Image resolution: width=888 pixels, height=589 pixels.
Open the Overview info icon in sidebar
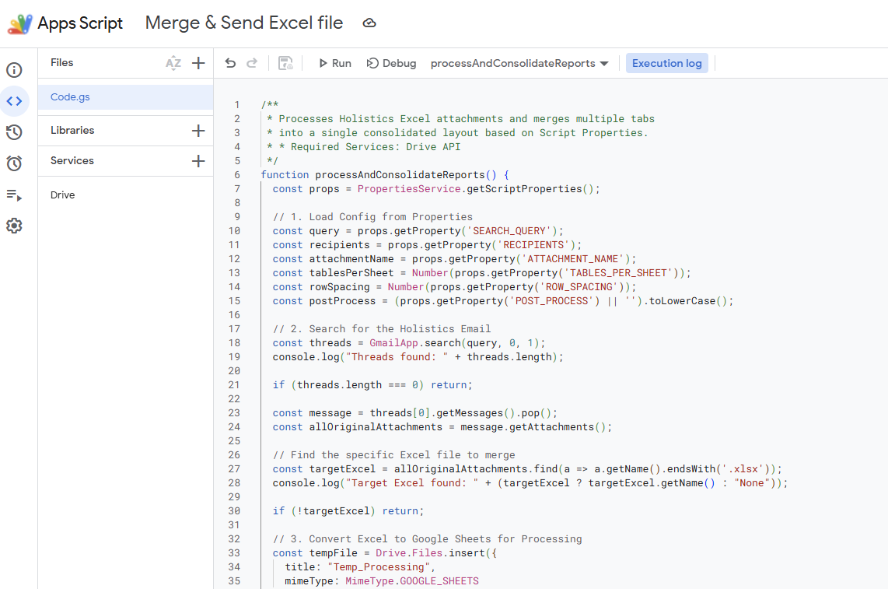coord(14,70)
